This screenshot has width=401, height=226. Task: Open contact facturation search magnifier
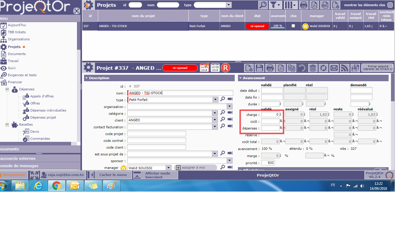[x=223, y=126]
